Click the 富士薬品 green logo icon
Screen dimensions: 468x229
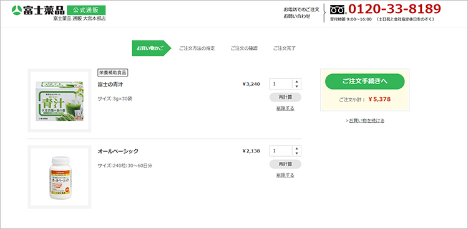tap(16, 11)
